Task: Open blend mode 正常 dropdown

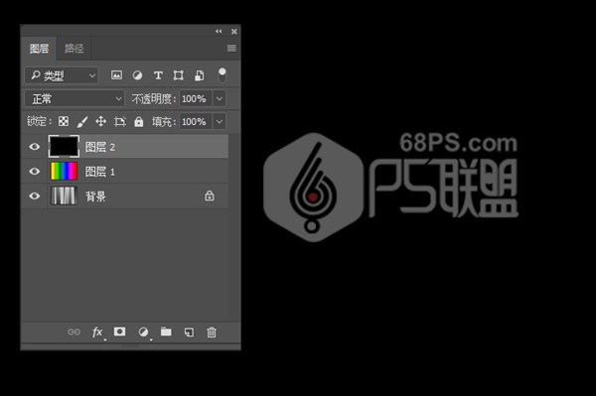Action: [74, 98]
